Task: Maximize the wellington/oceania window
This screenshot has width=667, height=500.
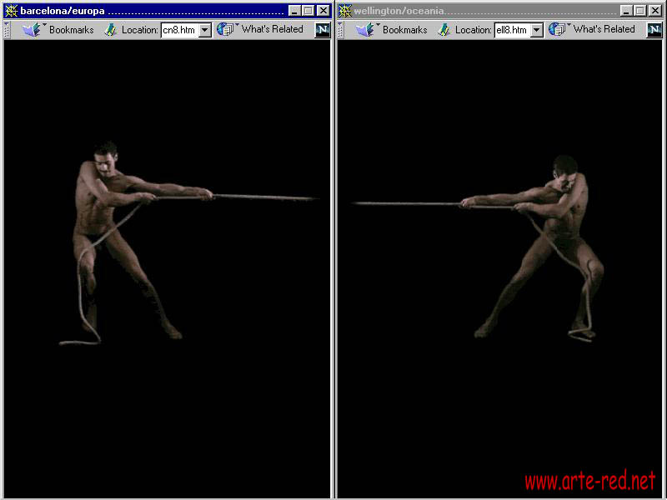Action: 639,11
